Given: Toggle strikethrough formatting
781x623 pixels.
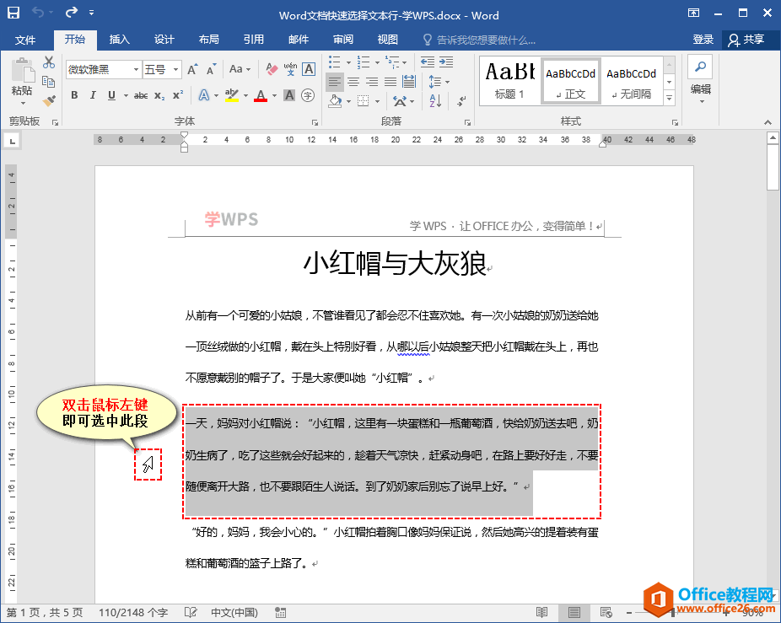Looking at the screenshot, I should point(141,95).
